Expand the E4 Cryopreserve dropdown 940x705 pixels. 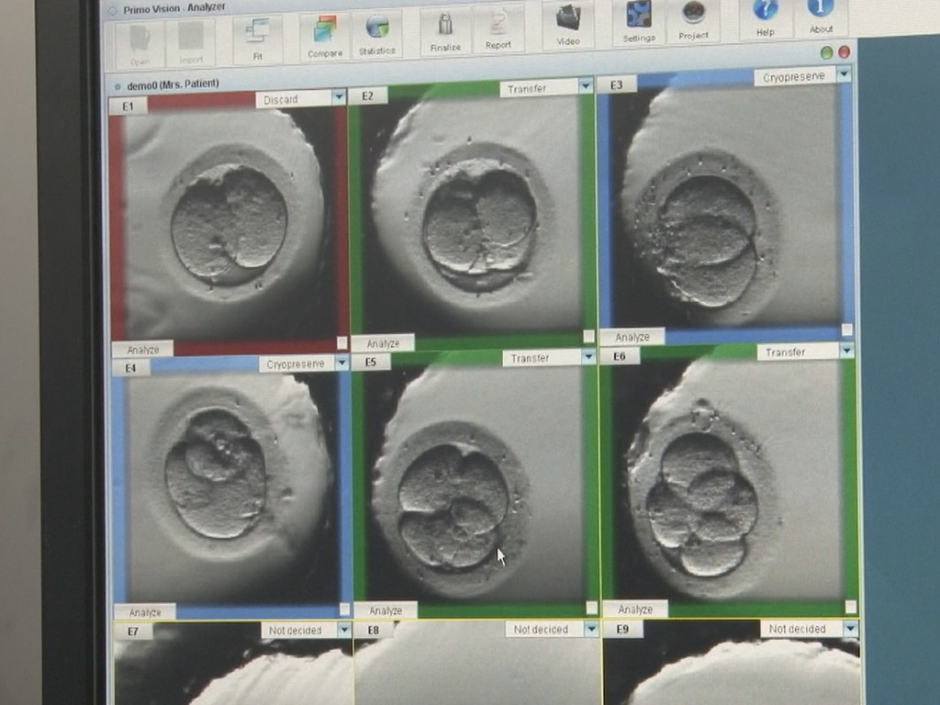click(341, 364)
